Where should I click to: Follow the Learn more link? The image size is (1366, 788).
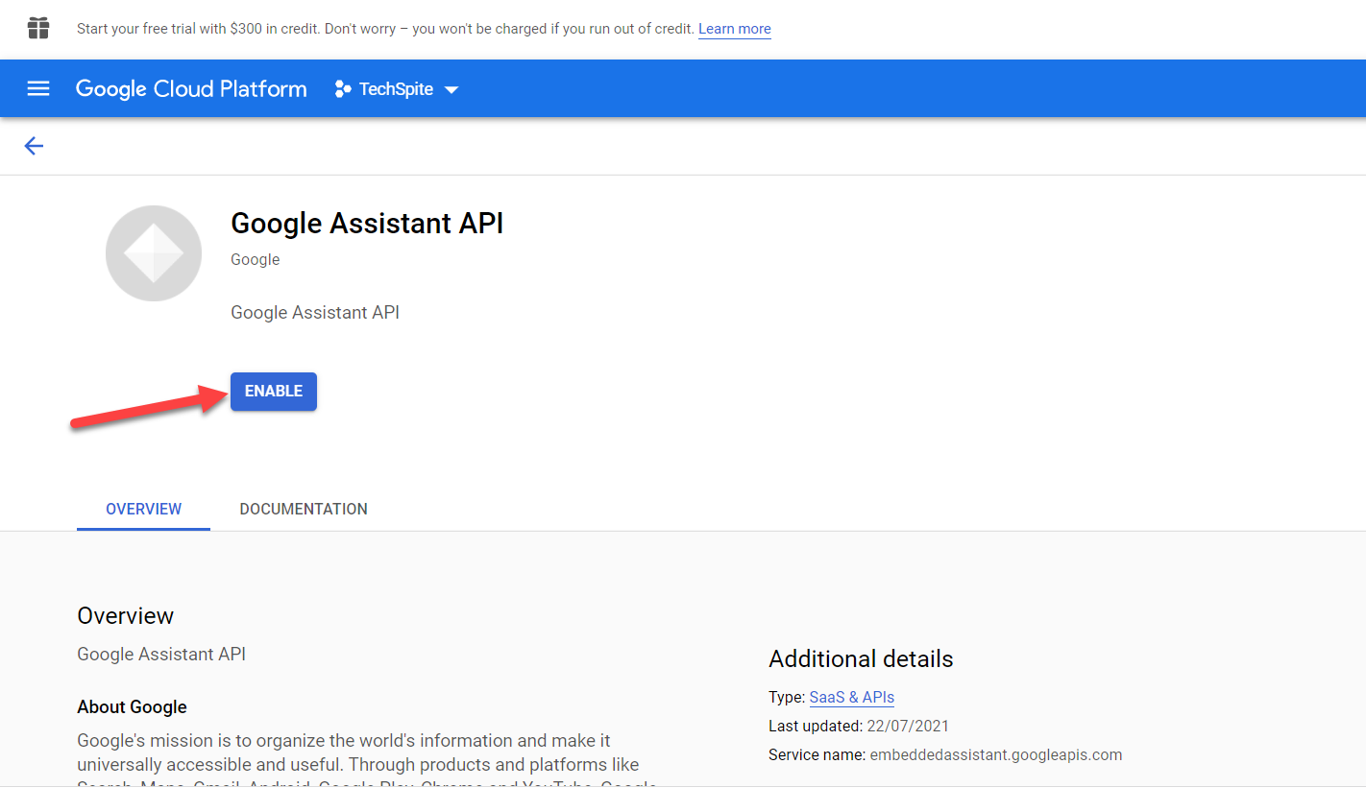(x=734, y=29)
